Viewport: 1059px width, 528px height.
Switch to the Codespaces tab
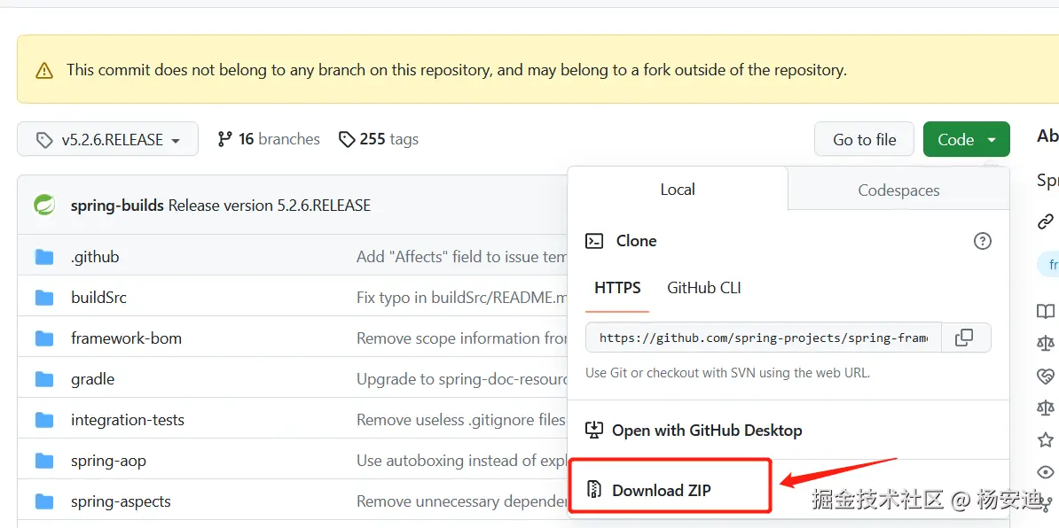(898, 190)
